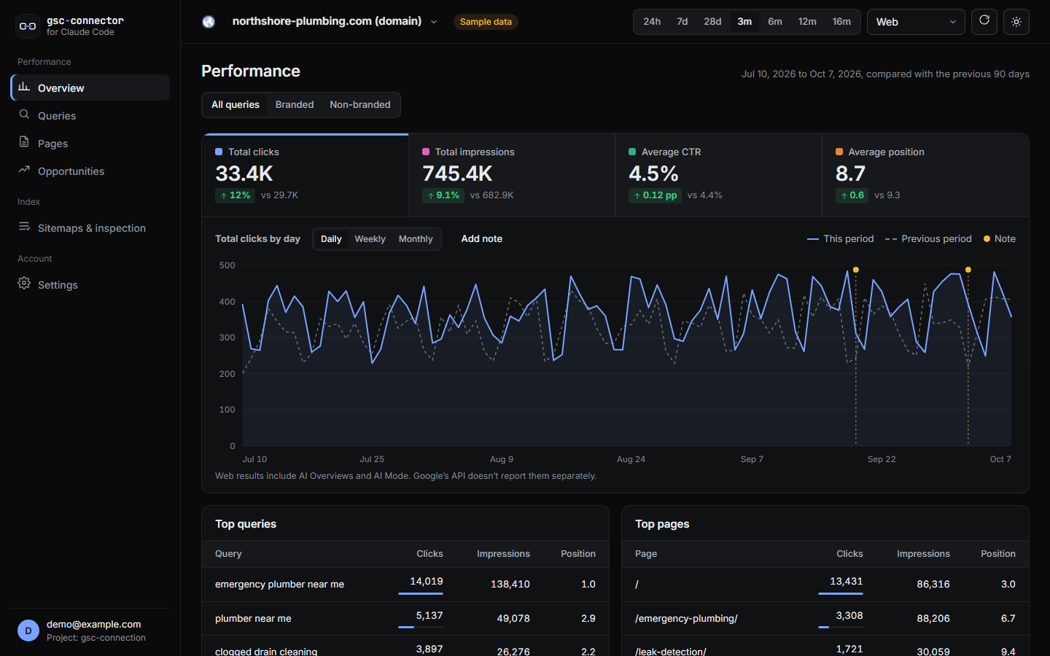Select the 16m date range

[x=841, y=22]
